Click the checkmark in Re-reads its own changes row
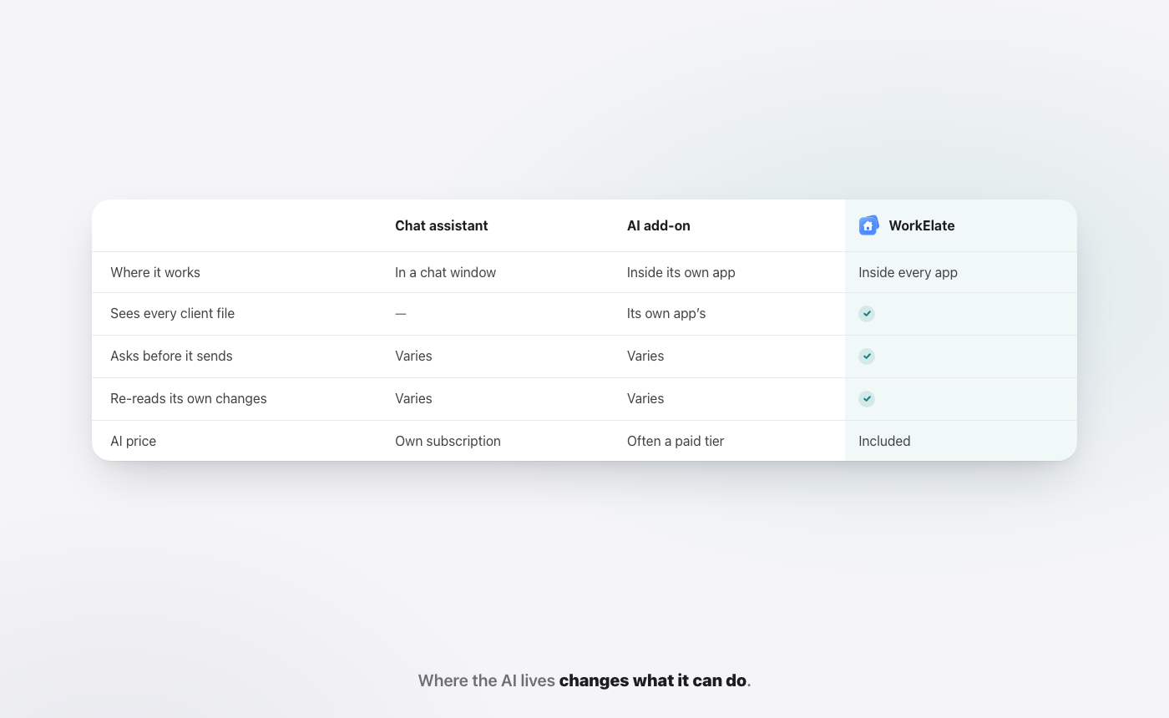Viewport: 1169px width, 718px height. coord(867,399)
